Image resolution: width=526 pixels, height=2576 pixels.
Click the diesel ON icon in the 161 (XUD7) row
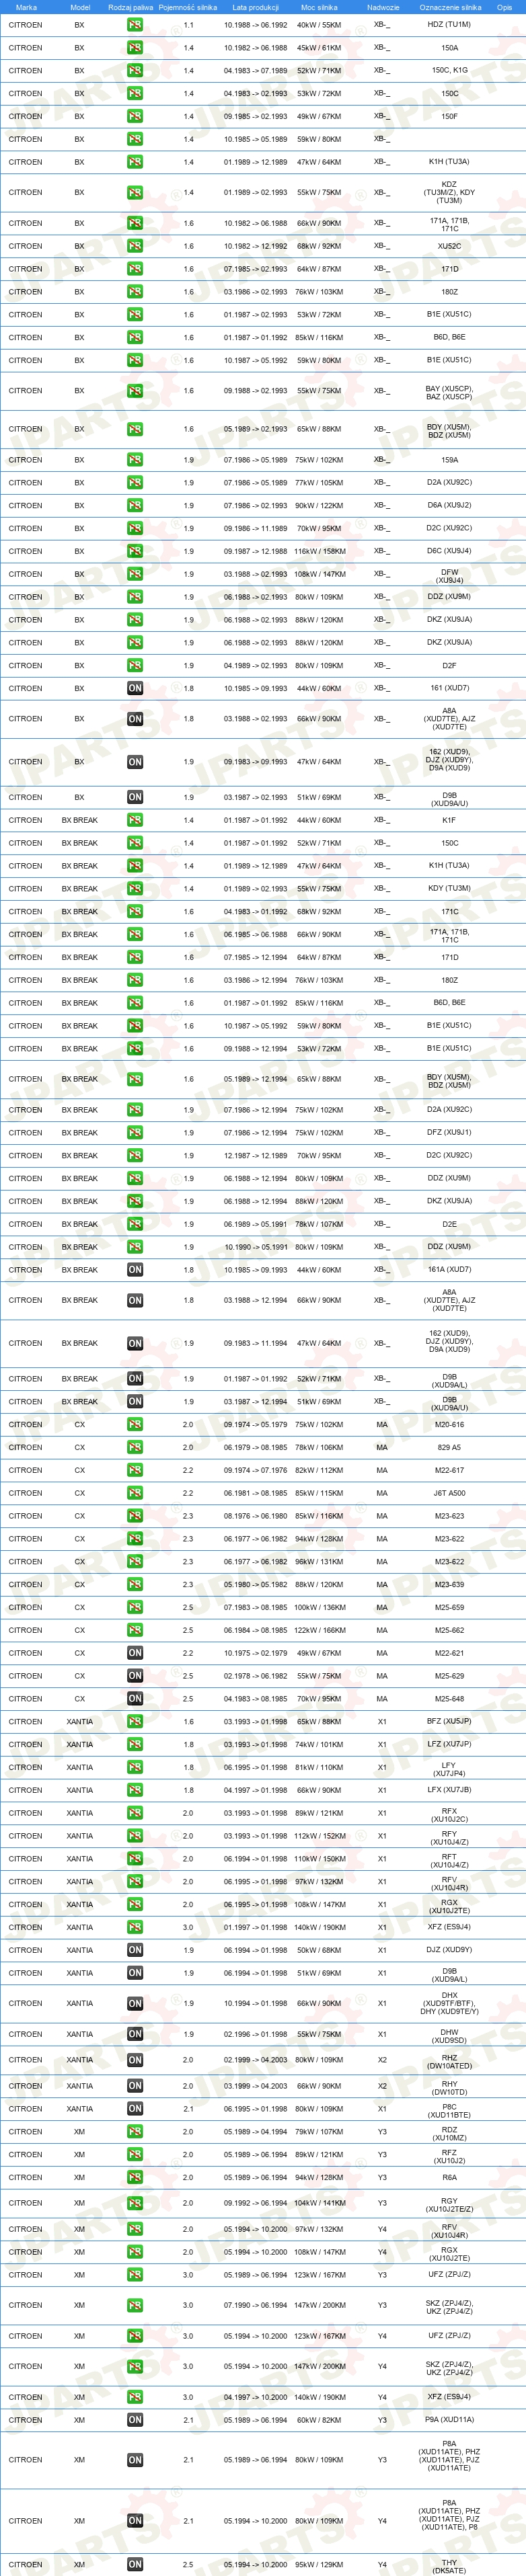pyautogui.click(x=135, y=688)
